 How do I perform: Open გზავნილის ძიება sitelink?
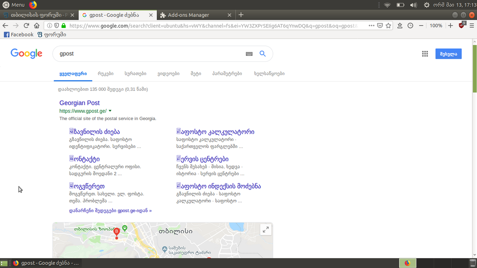[95, 132]
